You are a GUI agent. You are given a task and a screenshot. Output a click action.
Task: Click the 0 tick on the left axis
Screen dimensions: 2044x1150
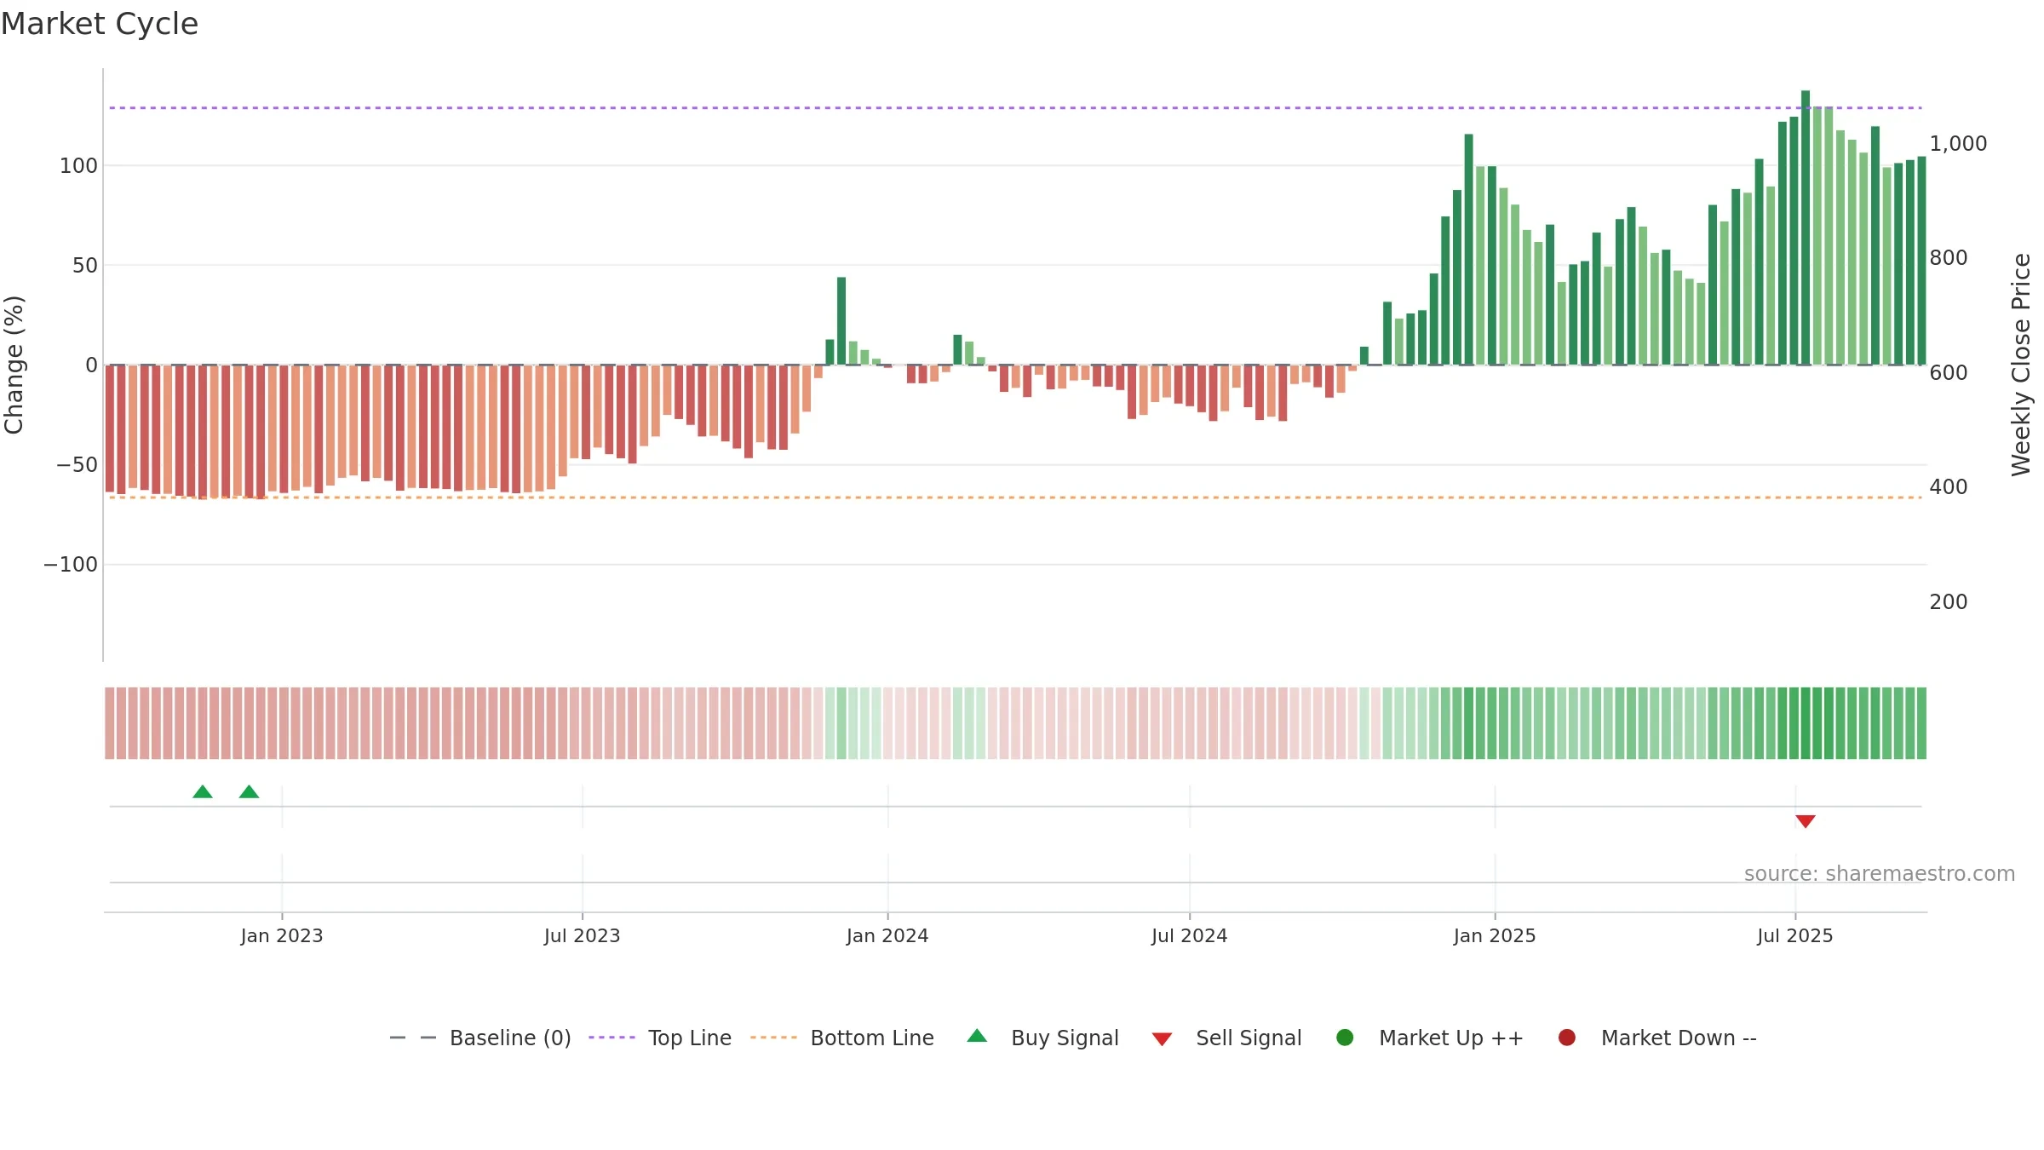coord(91,365)
